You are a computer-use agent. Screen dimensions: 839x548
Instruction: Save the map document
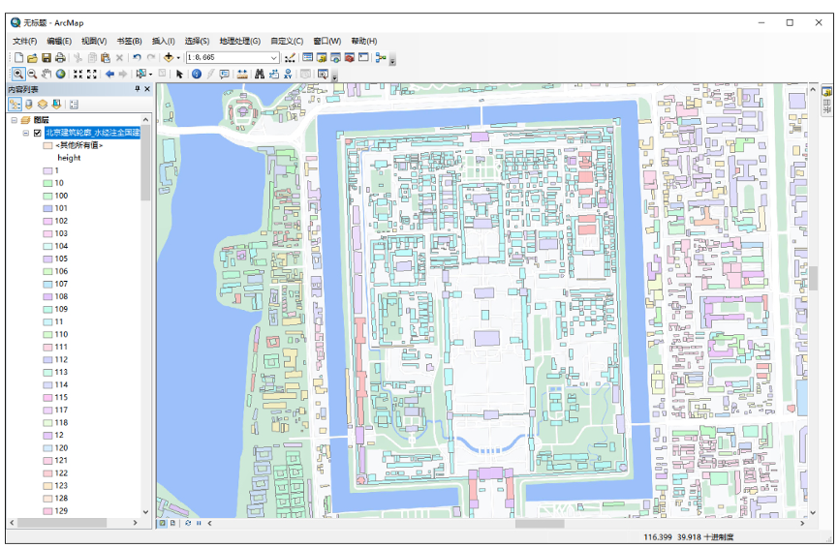[46, 57]
